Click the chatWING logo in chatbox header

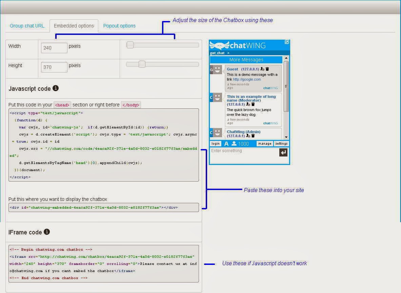pyautogui.click(x=238, y=45)
